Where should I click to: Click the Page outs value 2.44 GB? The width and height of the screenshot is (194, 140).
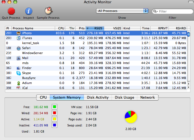coord(91,119)
